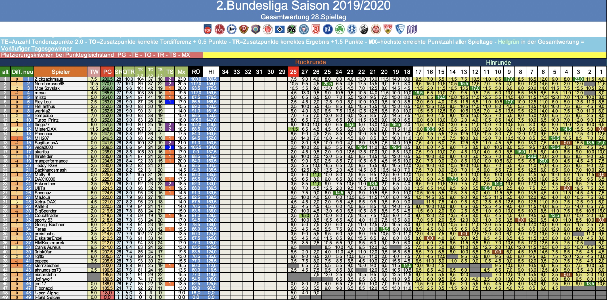607x300 pixels.
Task: Click the Jahn Regensburg shield logo
Action: pyautogui.click(x=316, y=29)
